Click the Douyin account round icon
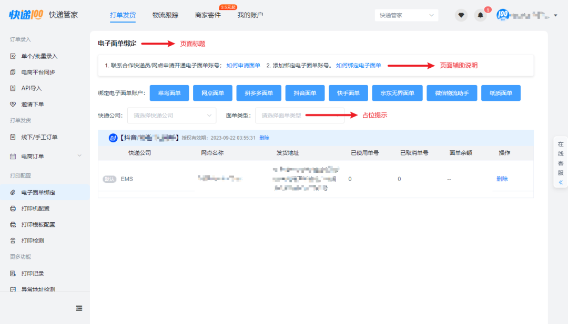568x324 pixels. click(113, 138)
